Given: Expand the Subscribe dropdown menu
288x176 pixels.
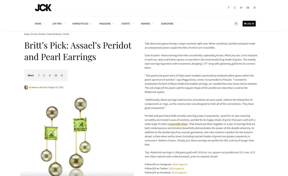Looking at the screenshot, I should 169,24.
